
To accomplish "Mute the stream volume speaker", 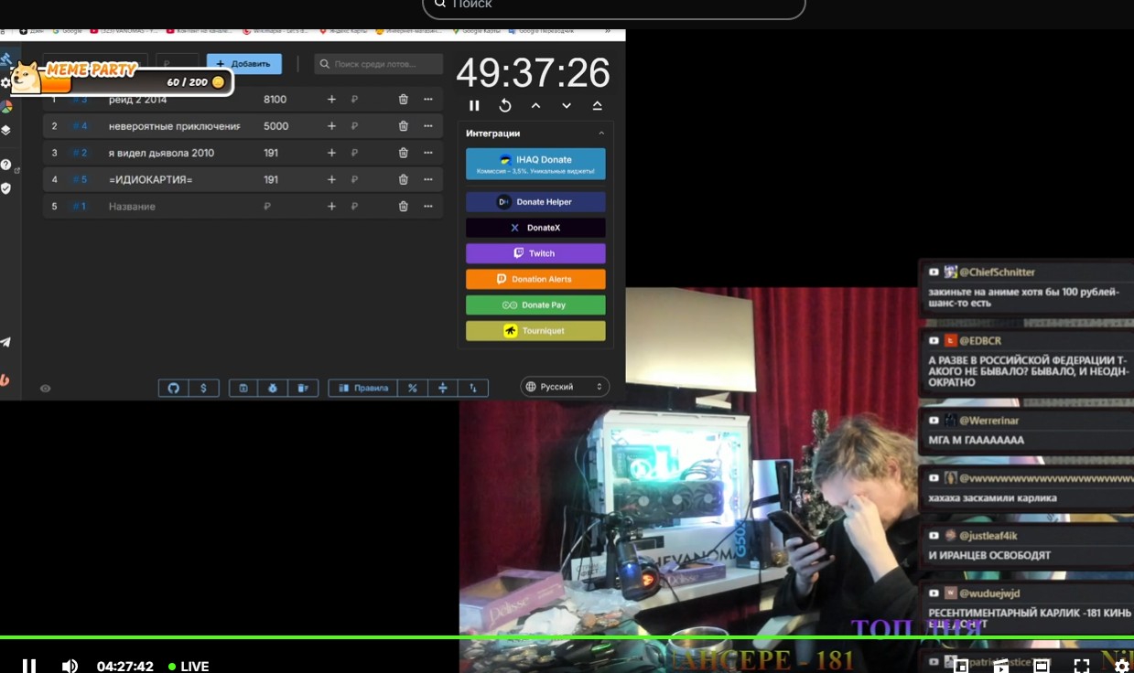I will [x=70, y=666].
